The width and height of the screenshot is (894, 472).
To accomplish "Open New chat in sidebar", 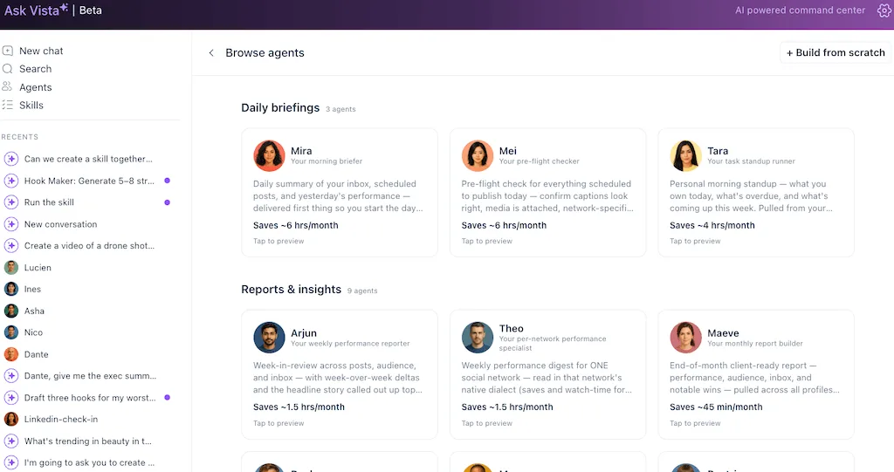I will [x=41, y=51].
